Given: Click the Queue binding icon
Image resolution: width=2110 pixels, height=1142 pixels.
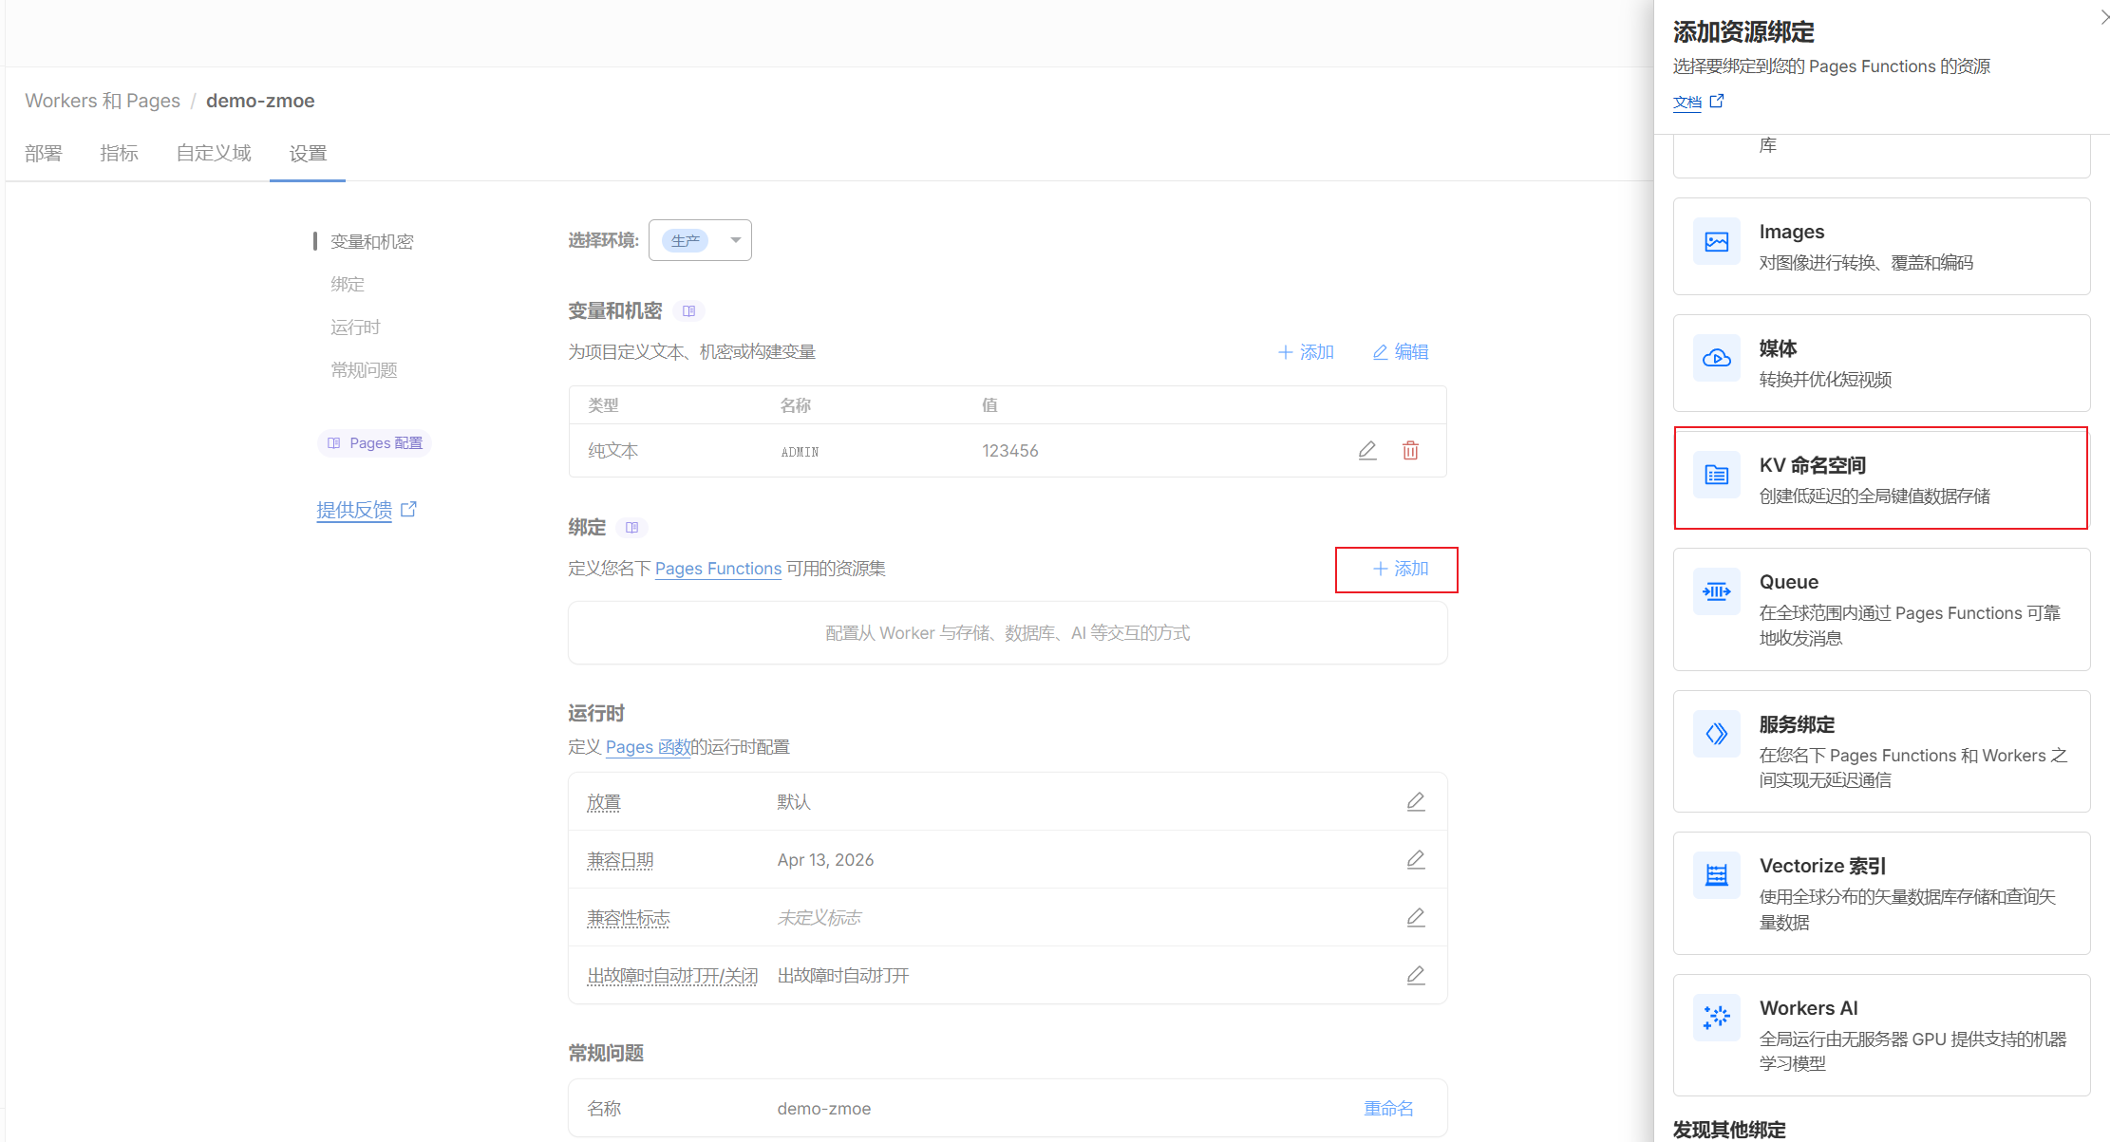Looking at the screenshot, I should point(1716,591).
